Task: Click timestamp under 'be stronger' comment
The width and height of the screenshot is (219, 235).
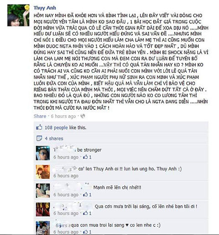Action: tap(66, 157)
